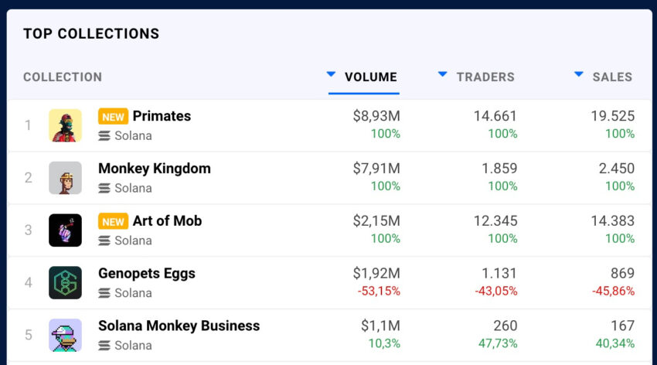This screenshot has width=657, height=365.
Task: Open the Monkey Kingdom collection link
Action: [x=154, y=169]
